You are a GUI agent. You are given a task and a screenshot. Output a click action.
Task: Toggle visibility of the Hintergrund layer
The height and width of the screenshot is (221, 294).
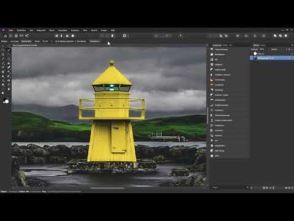tap(292, 58)
